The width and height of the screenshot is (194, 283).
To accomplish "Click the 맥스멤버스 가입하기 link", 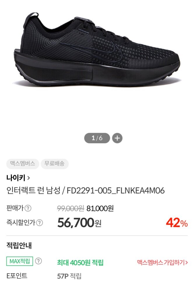I will pos(162,262).
